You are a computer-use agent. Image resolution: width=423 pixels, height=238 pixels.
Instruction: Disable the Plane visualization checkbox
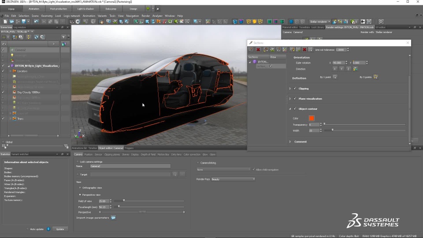point(295,99)
